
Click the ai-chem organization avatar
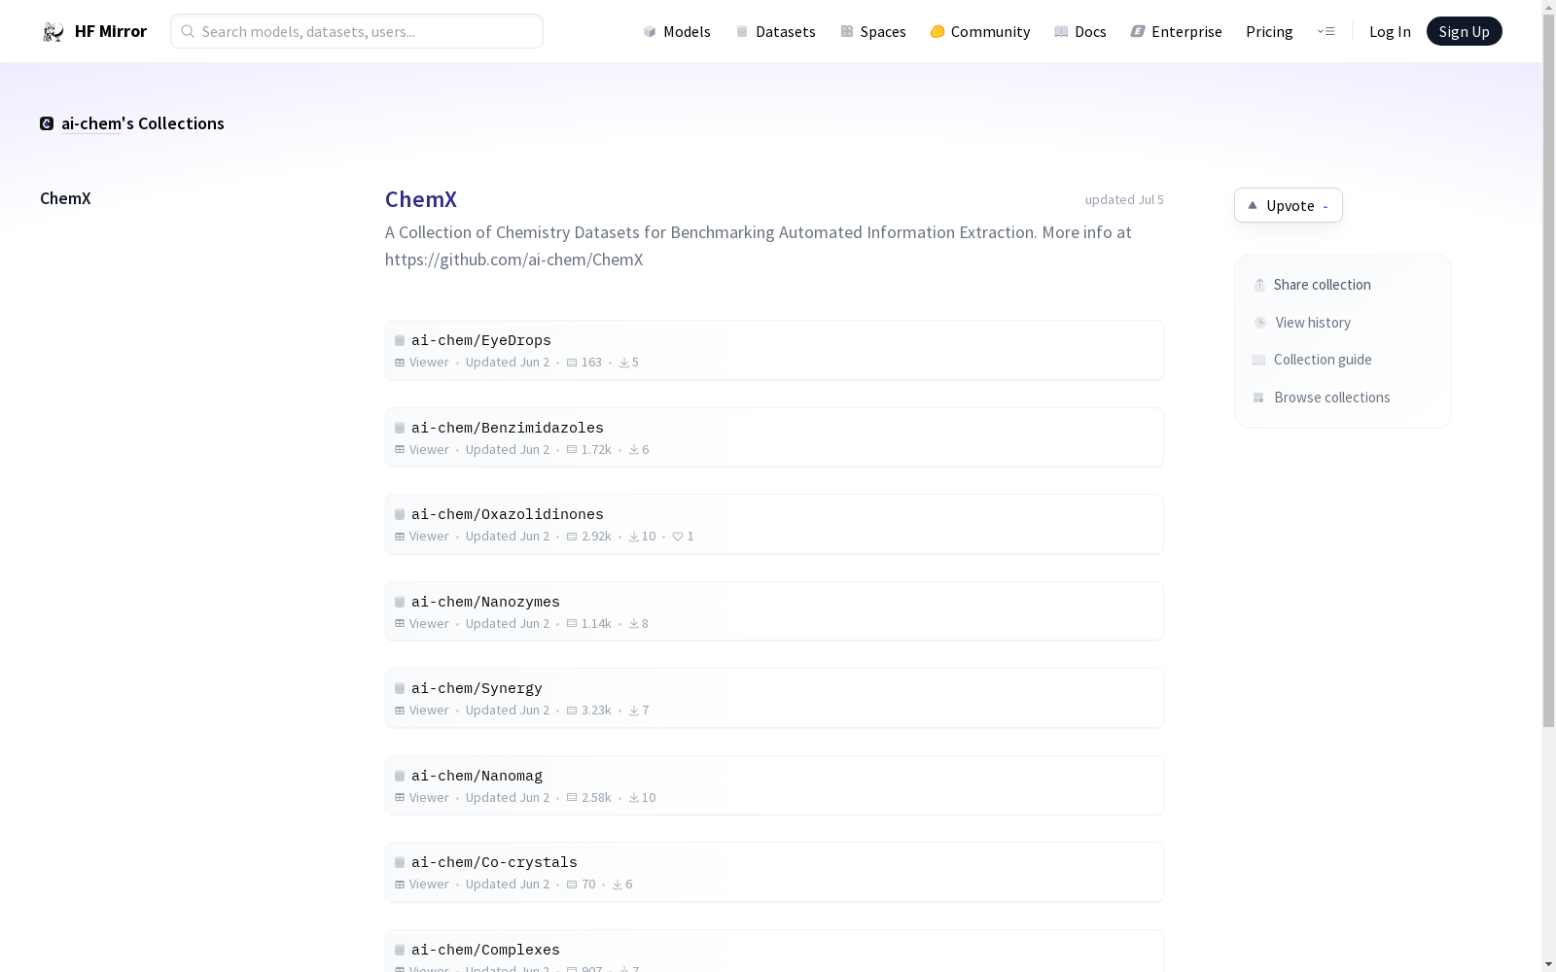pos(47,123)
